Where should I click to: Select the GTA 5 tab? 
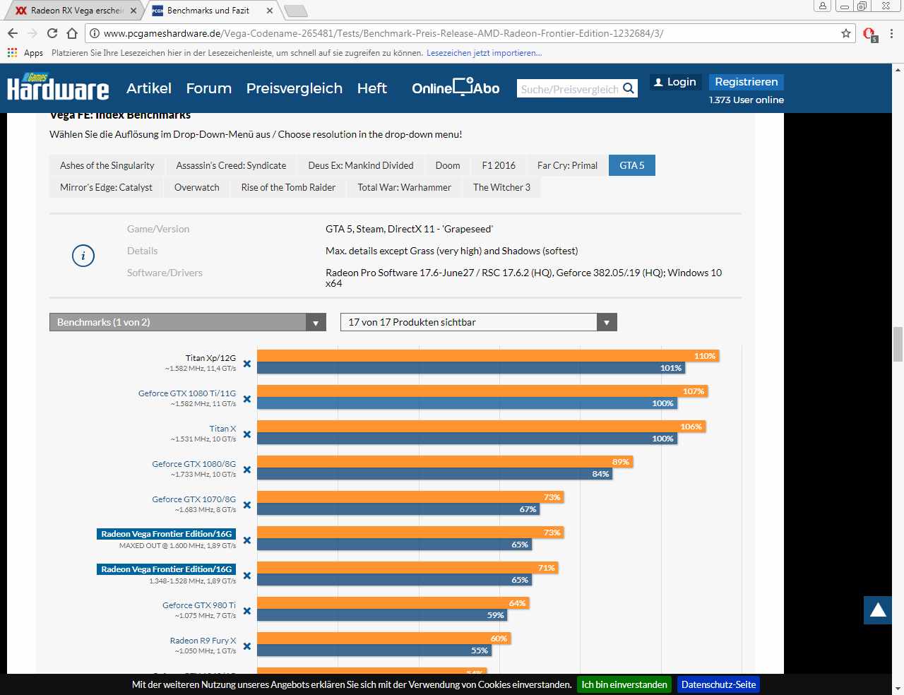632,165
